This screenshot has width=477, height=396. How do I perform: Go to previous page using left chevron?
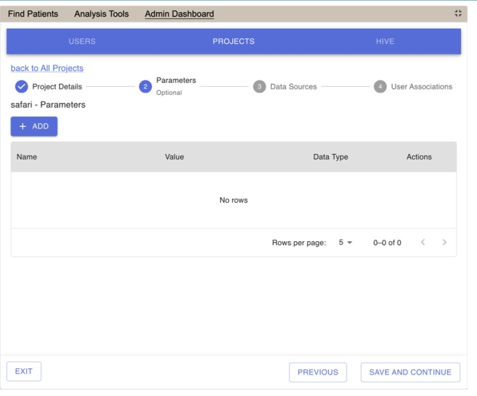coord(423,243)
